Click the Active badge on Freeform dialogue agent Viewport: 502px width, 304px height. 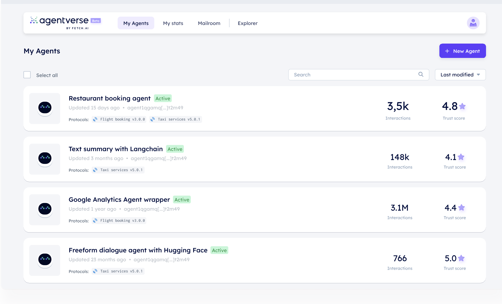coord(219,250)
